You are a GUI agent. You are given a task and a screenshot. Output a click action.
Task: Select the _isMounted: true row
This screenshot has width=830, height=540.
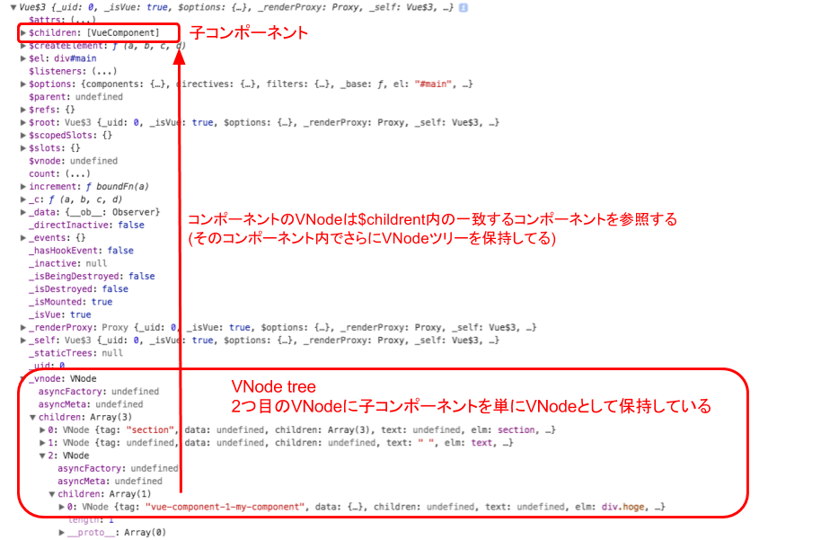(70, 302)
